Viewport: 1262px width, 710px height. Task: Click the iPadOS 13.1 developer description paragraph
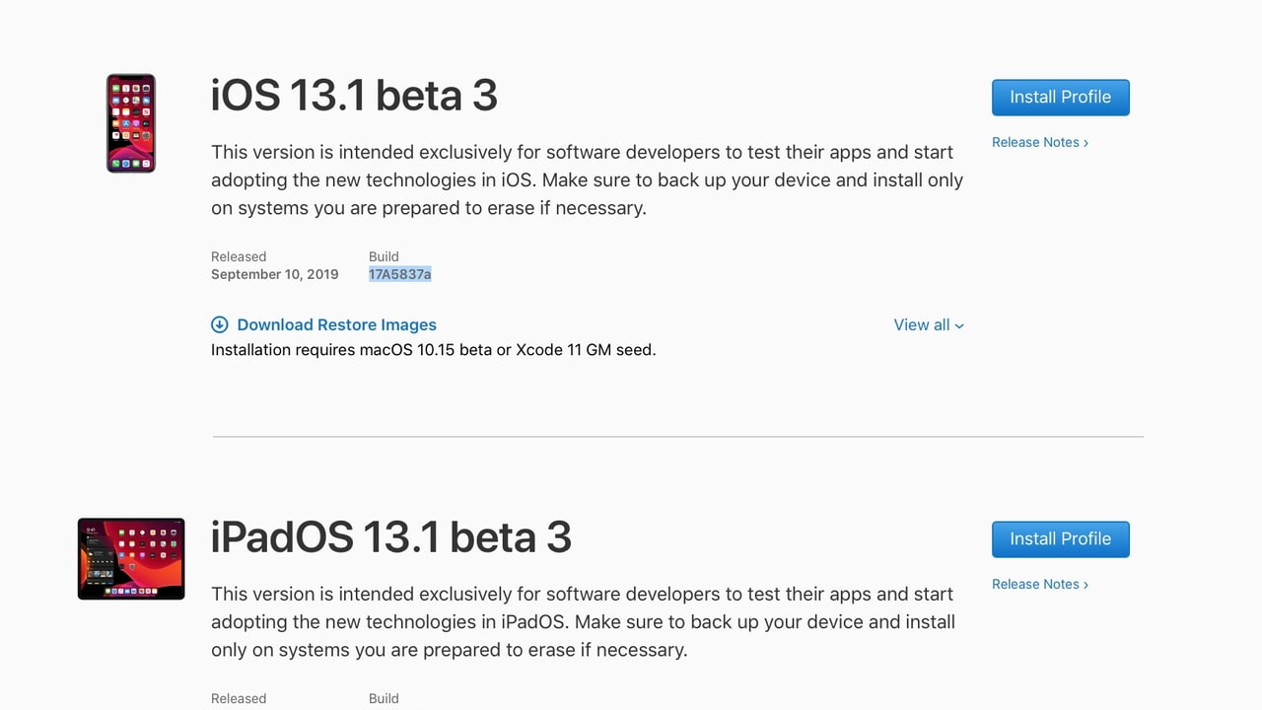(584, 621)
